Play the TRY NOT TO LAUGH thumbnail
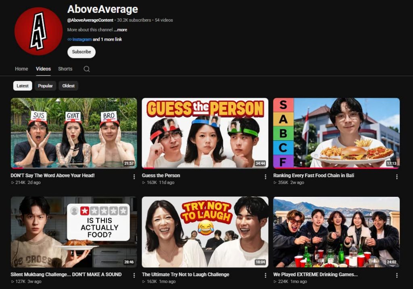The height and width of the screenshot is (289, 413). pos(205,232)
